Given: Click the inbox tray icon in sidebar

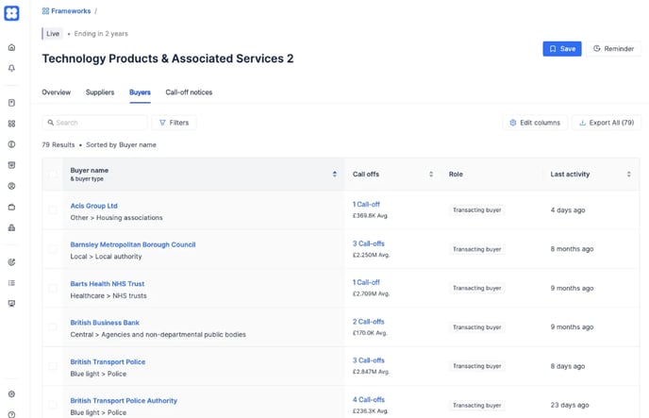Looking at the screenshot, I should [x=11, y=165].
